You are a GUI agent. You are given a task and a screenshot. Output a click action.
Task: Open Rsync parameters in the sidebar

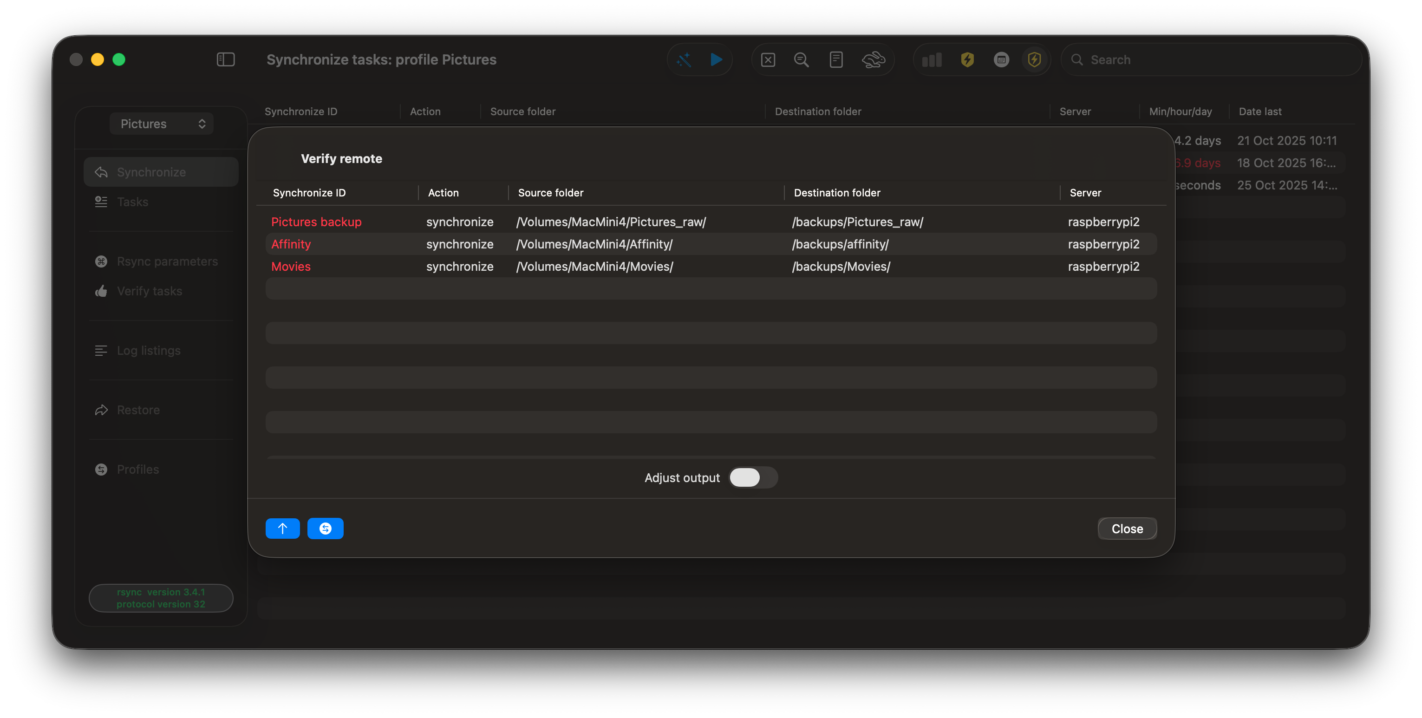click(167, 261)
